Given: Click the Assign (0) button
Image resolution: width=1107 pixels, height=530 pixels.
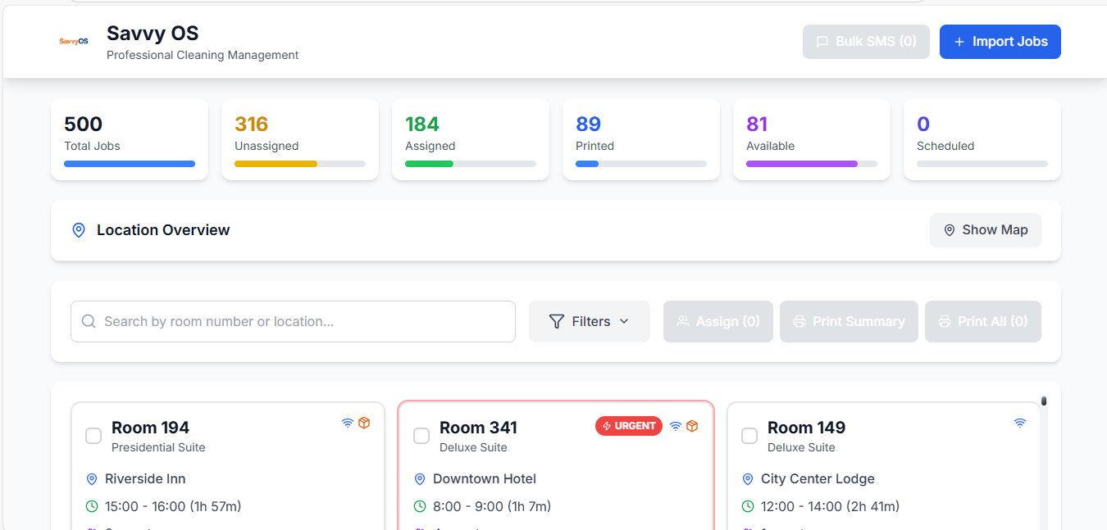Looking at the screenshot, I should pos(718,322).
